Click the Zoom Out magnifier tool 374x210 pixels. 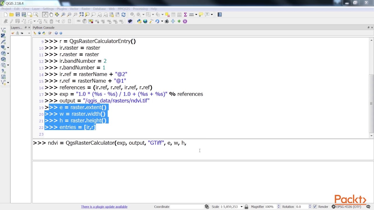69,15
